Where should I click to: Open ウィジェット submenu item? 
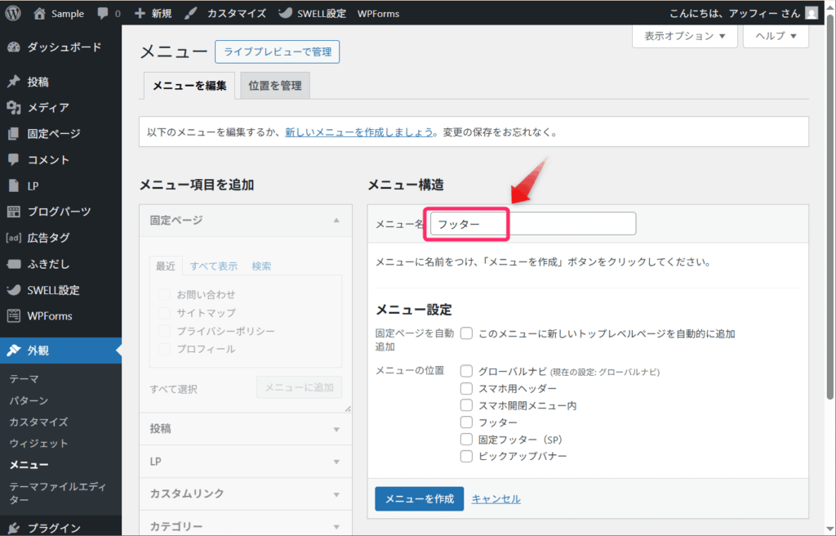click(38, 443)
